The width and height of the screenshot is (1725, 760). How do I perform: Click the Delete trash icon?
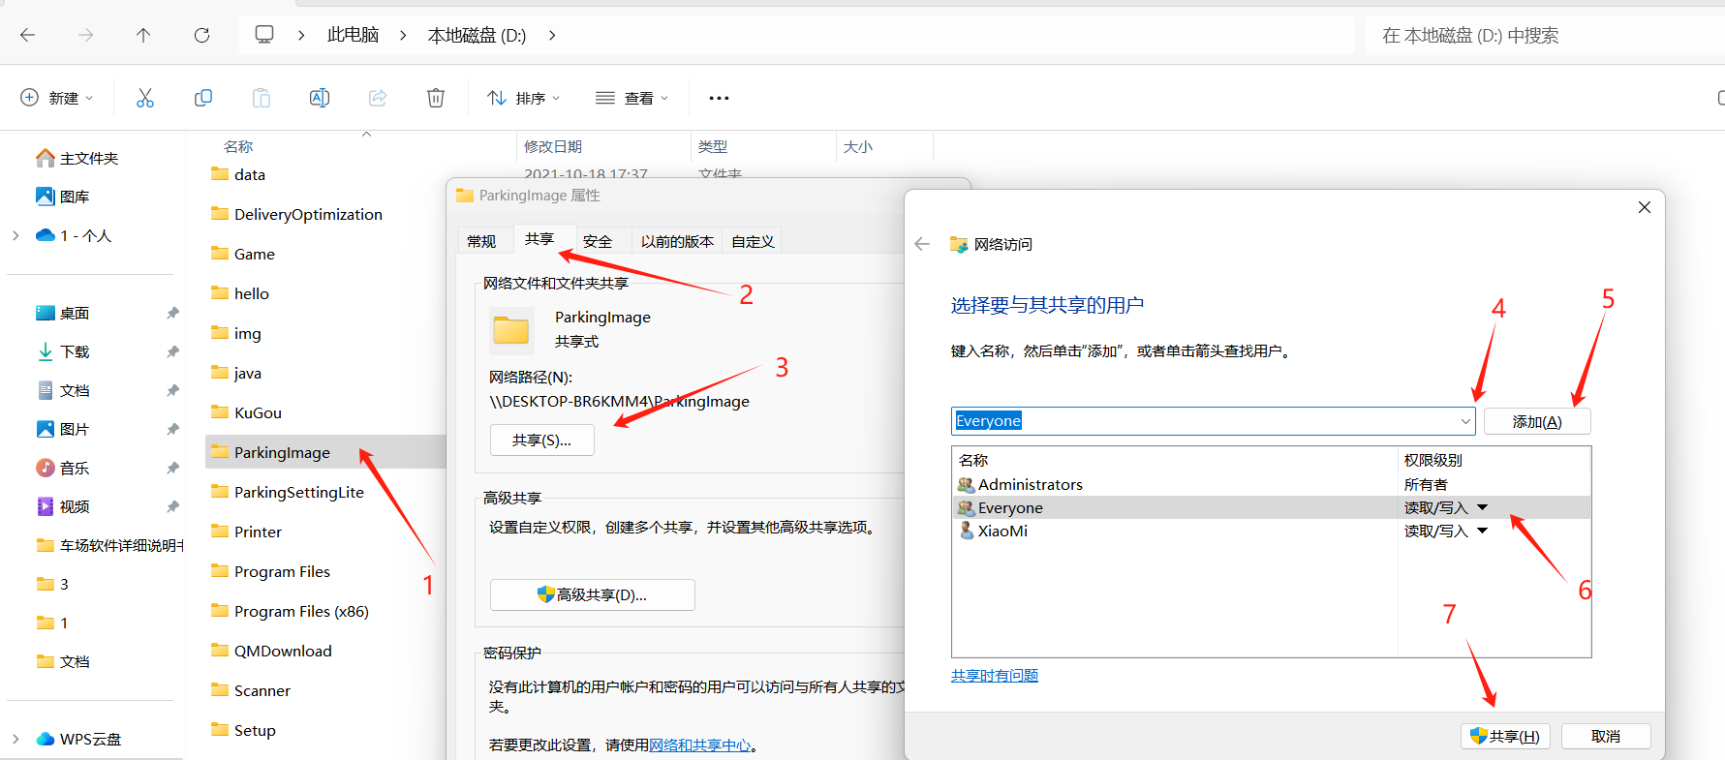(436, 98)
